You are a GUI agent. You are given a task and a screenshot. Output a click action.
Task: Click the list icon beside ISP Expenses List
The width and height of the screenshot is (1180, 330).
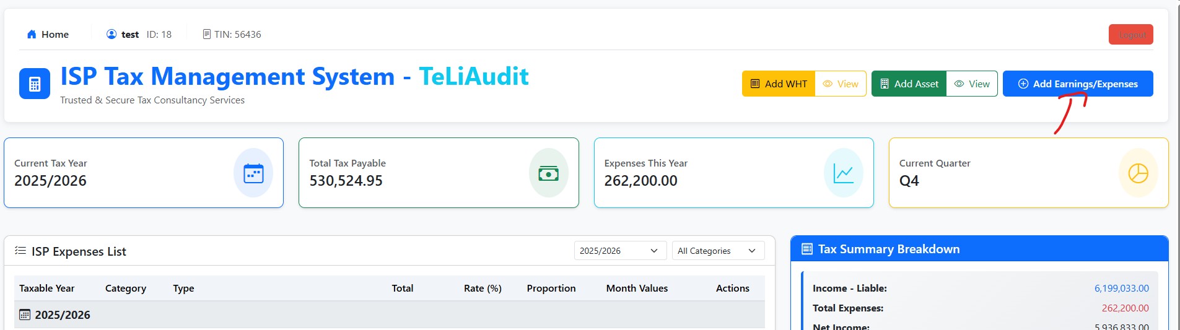coord(20,251)
